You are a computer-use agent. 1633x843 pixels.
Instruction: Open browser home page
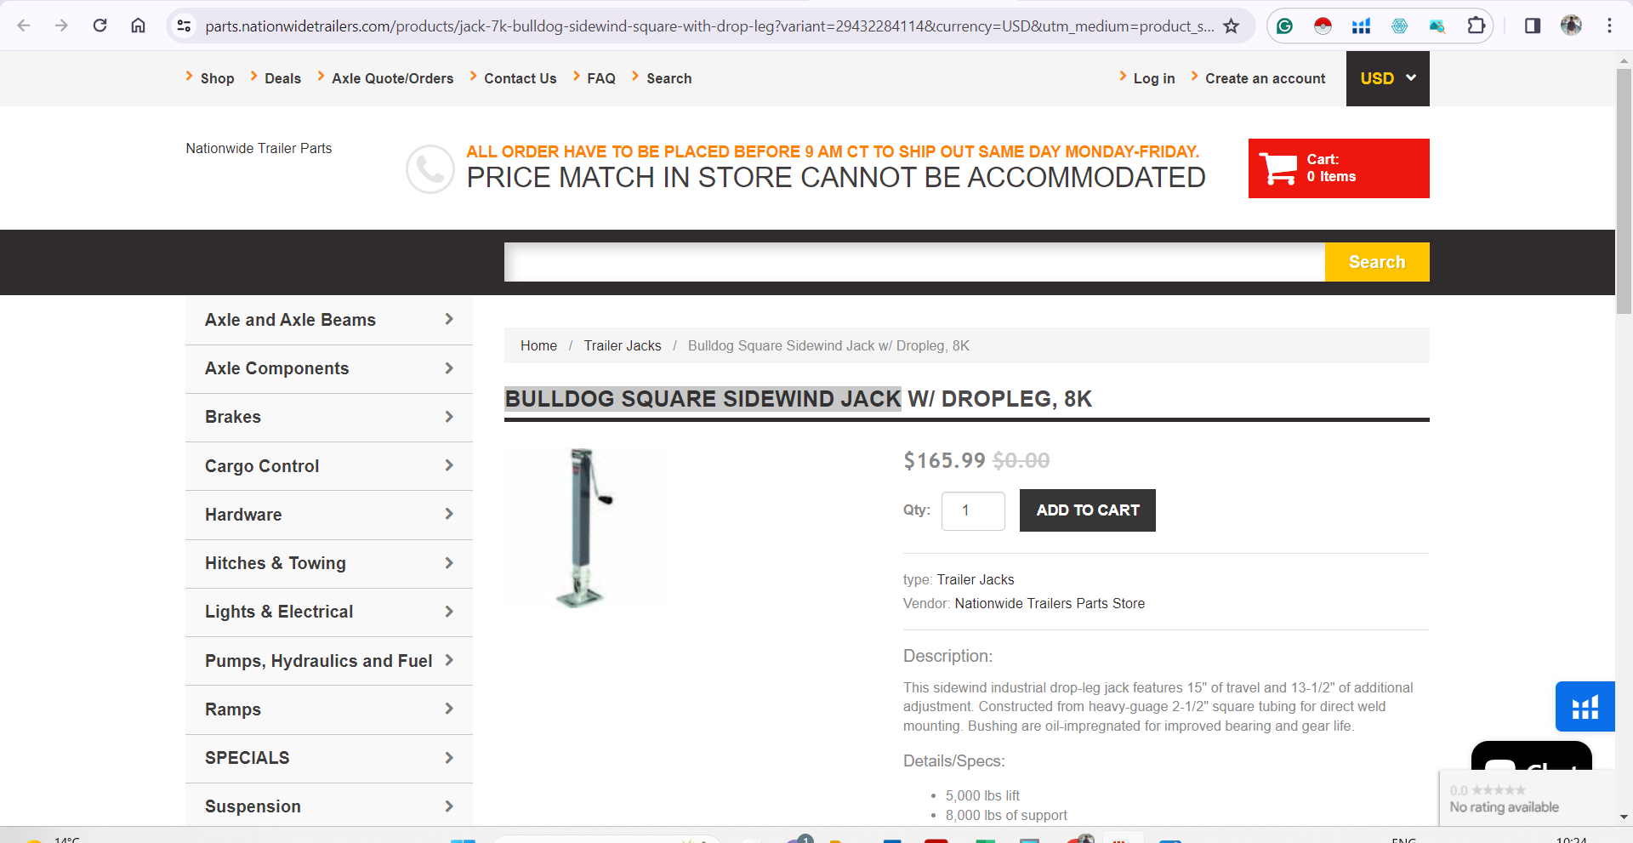pos(138,26)
